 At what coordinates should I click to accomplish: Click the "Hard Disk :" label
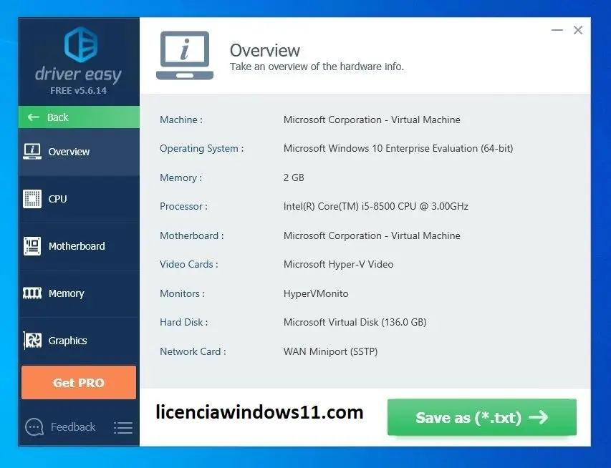tap(183, 323)
